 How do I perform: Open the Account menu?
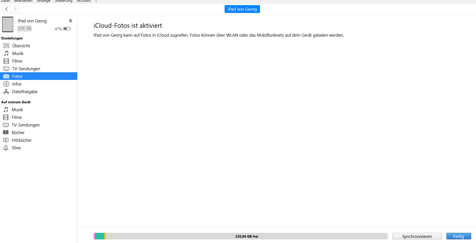[x=84, y=1]
